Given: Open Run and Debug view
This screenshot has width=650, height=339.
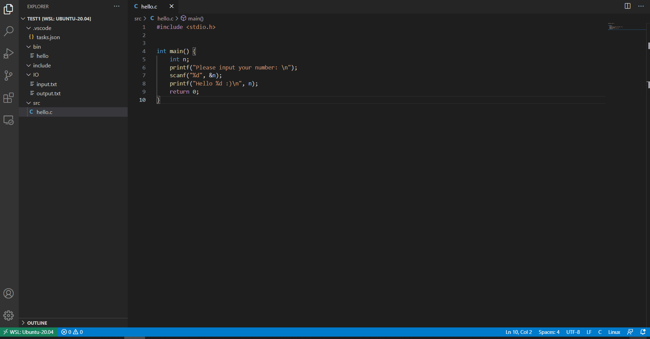Looking at the screenshot, I should (9, 53).
